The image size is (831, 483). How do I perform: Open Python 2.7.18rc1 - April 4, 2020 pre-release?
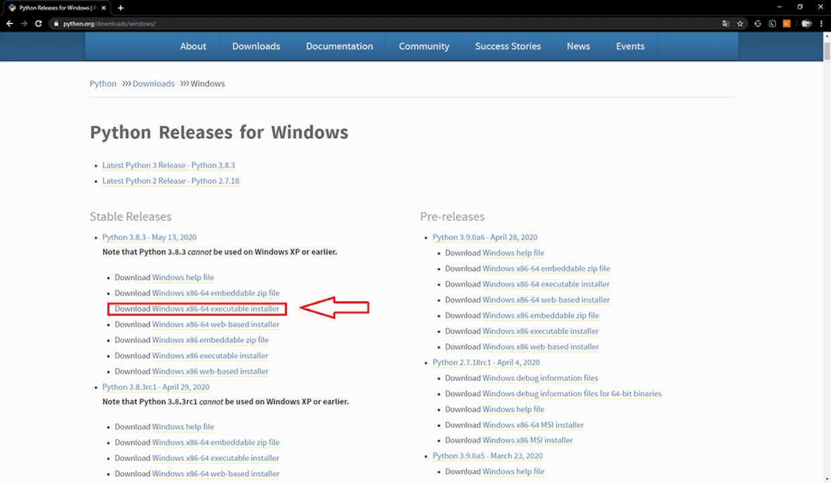487,362
